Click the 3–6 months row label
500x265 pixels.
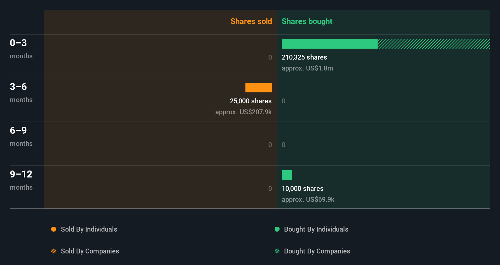tap(21, 92)
